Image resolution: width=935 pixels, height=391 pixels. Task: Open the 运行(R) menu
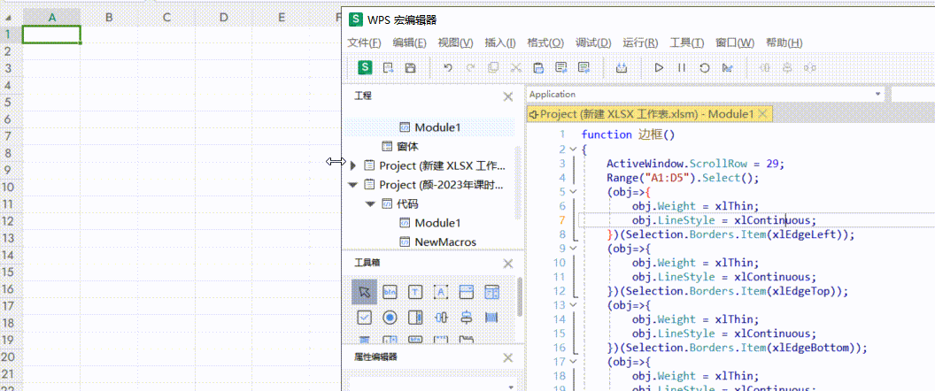point(640,43)
